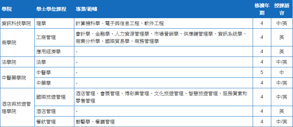293x127 pixels.
Task: Click the 授課語言 column header
Action: coord(282,9)
